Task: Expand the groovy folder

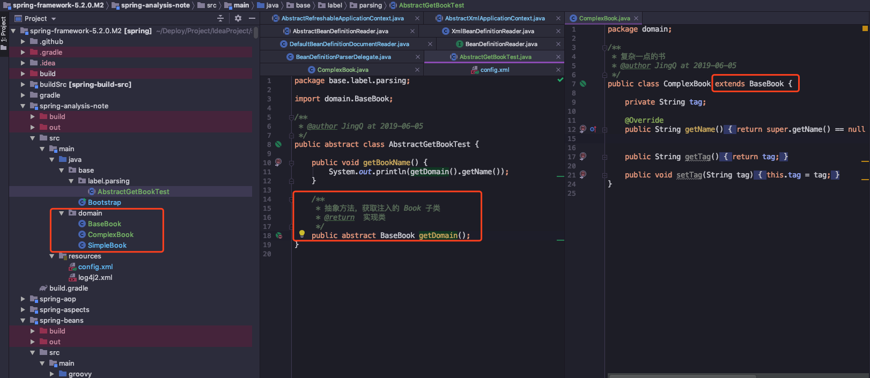Action: pos(51,374)
